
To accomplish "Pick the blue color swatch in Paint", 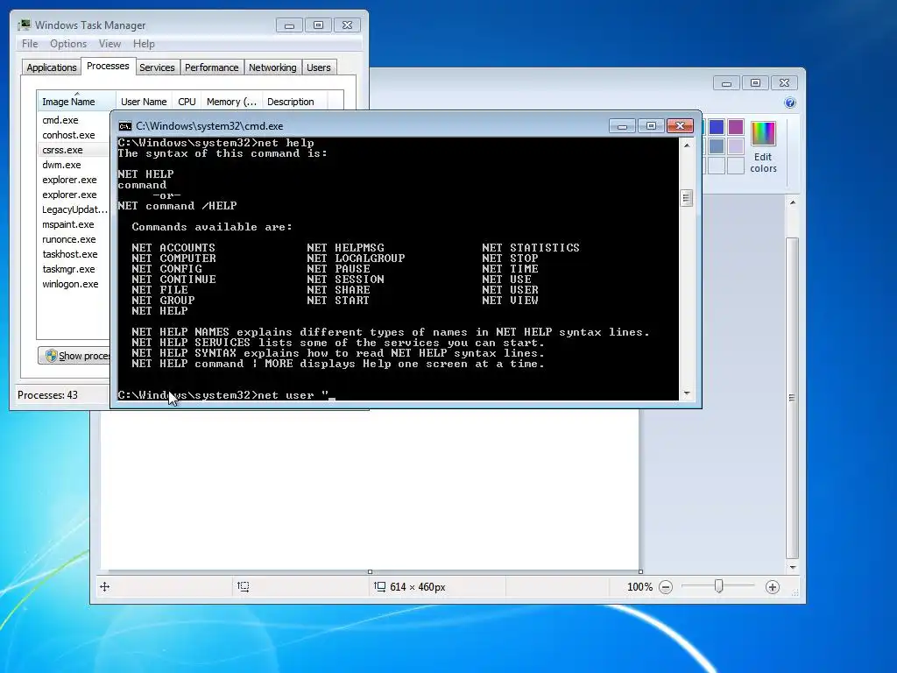I will click(x=717, y=126).
